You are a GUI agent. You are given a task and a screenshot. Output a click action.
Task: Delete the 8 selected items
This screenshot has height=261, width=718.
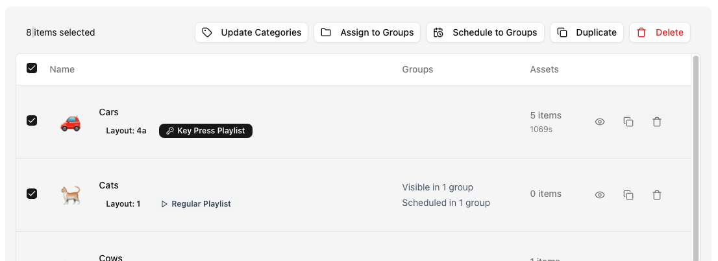(660, 32)
